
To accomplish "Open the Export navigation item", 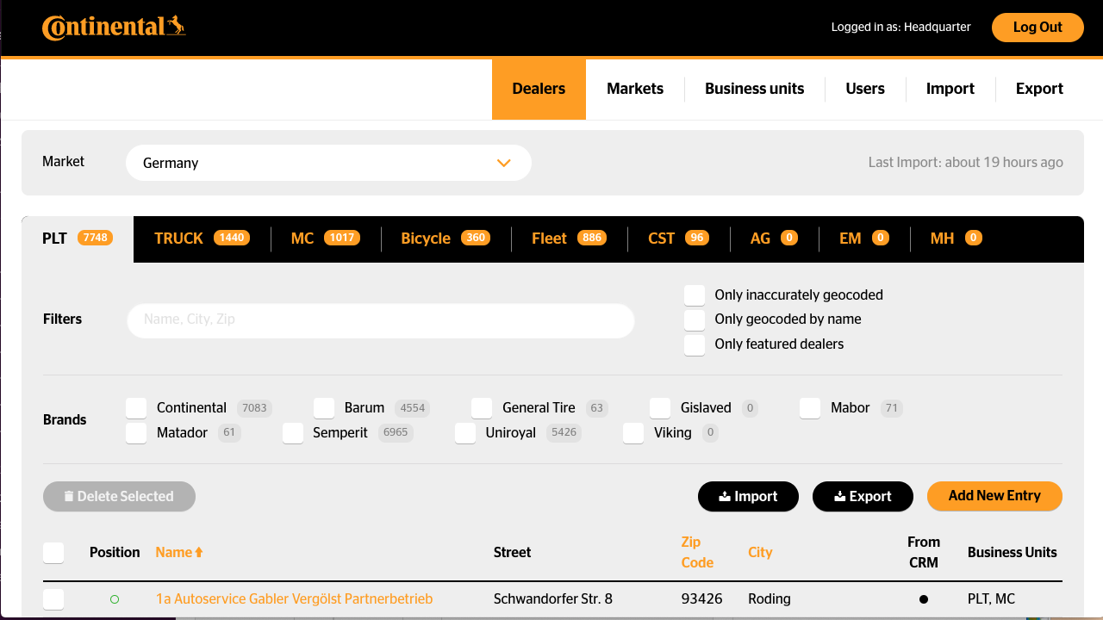I will [1039, 89].
